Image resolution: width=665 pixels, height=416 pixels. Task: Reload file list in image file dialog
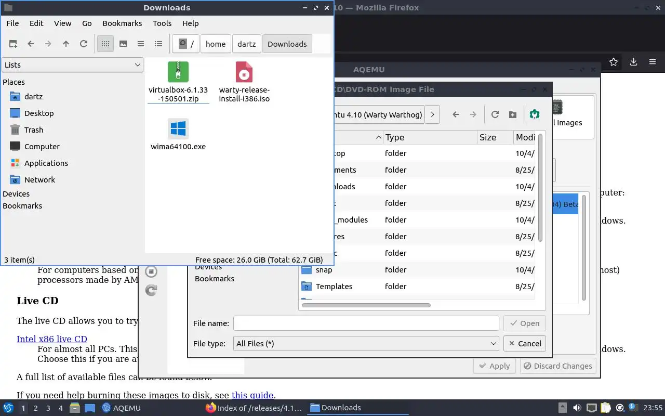pos(495,115)
